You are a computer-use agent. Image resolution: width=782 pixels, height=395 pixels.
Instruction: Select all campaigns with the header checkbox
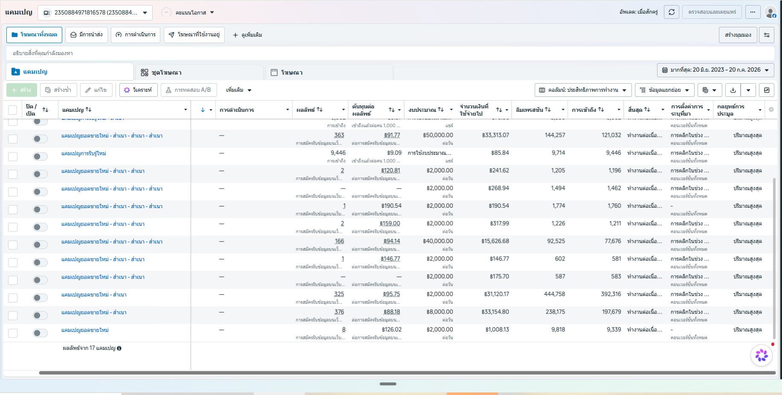(13, 110)
